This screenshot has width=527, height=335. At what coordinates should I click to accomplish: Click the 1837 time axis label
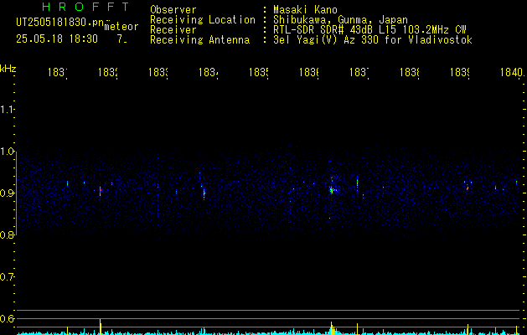click(x=359, y=72)
